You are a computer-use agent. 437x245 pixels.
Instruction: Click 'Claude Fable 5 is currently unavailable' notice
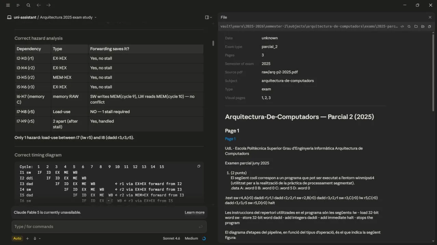pyautogui.click(x=47, y=212)
